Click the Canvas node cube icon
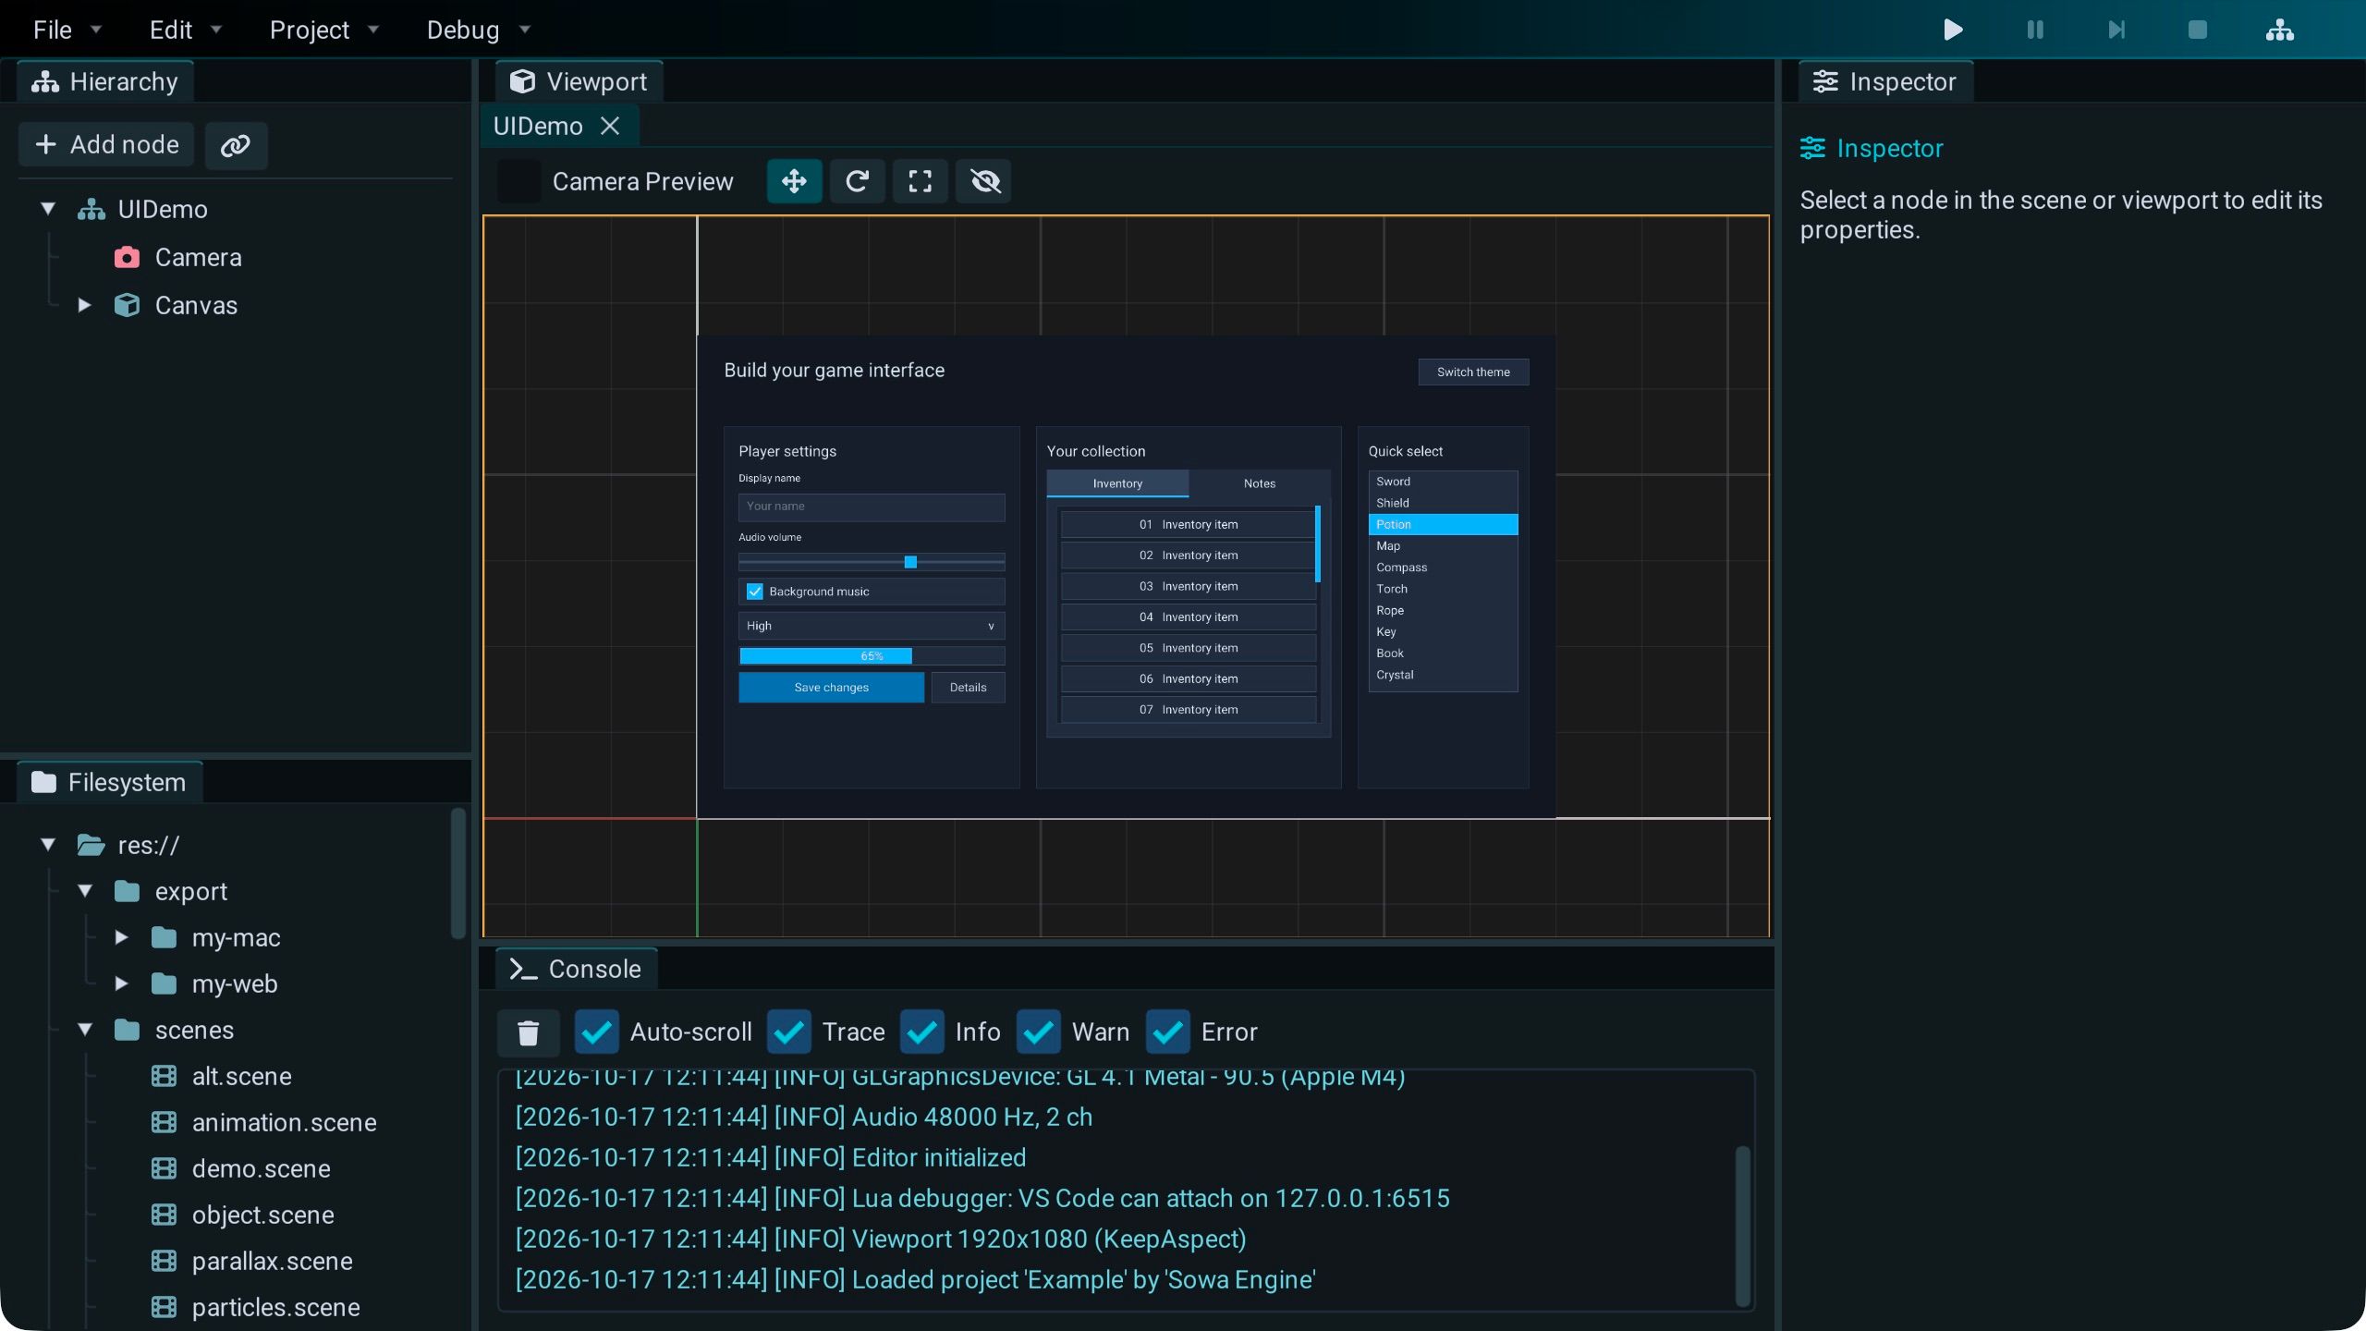This screenshot has height=1331, width=2366. click(127, 305)
